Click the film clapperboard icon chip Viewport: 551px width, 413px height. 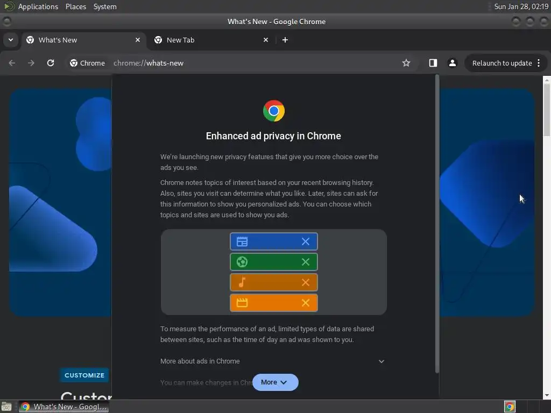[x=242, y=302]
